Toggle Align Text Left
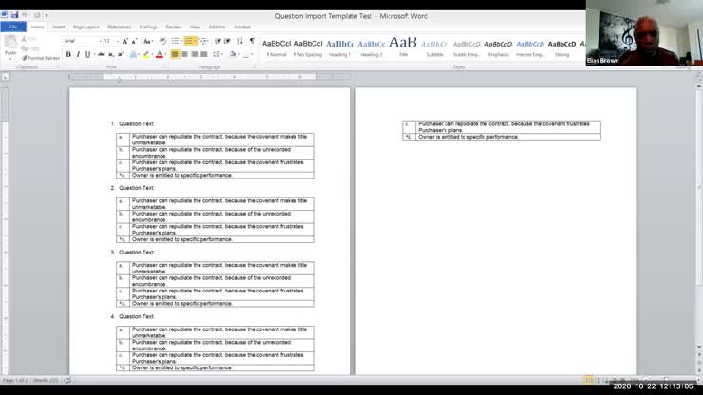Viewport: 703px width, 395px height. pyautogui.click(x=175, y=55)
